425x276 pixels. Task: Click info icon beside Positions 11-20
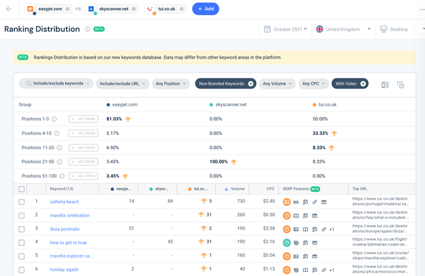click(59, 148)
